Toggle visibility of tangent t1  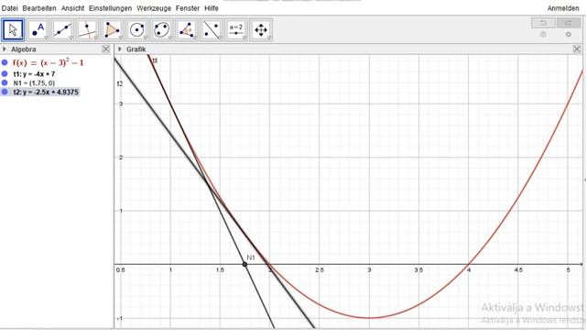tap(5, 73)
